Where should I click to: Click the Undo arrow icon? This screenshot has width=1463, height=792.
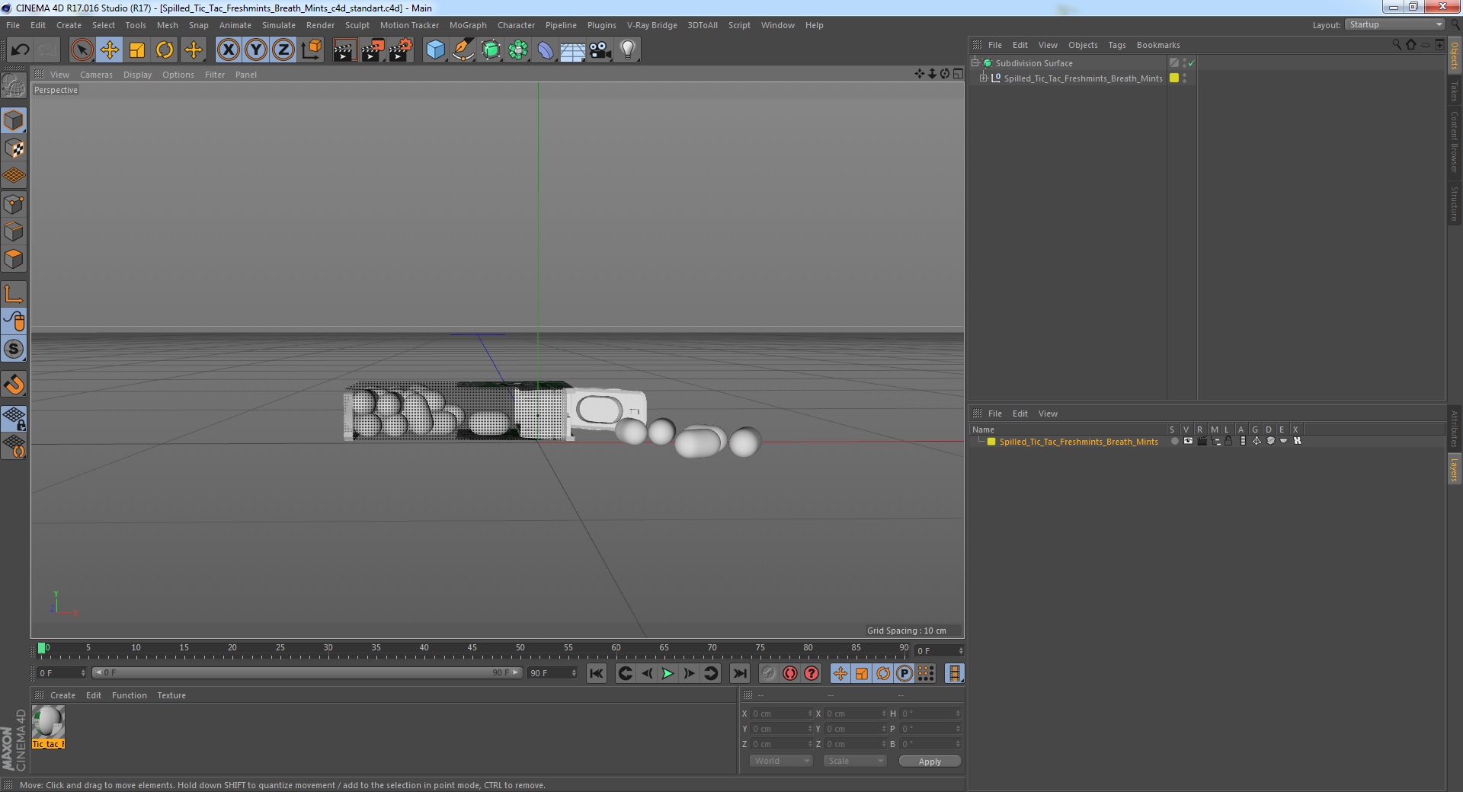20,50
